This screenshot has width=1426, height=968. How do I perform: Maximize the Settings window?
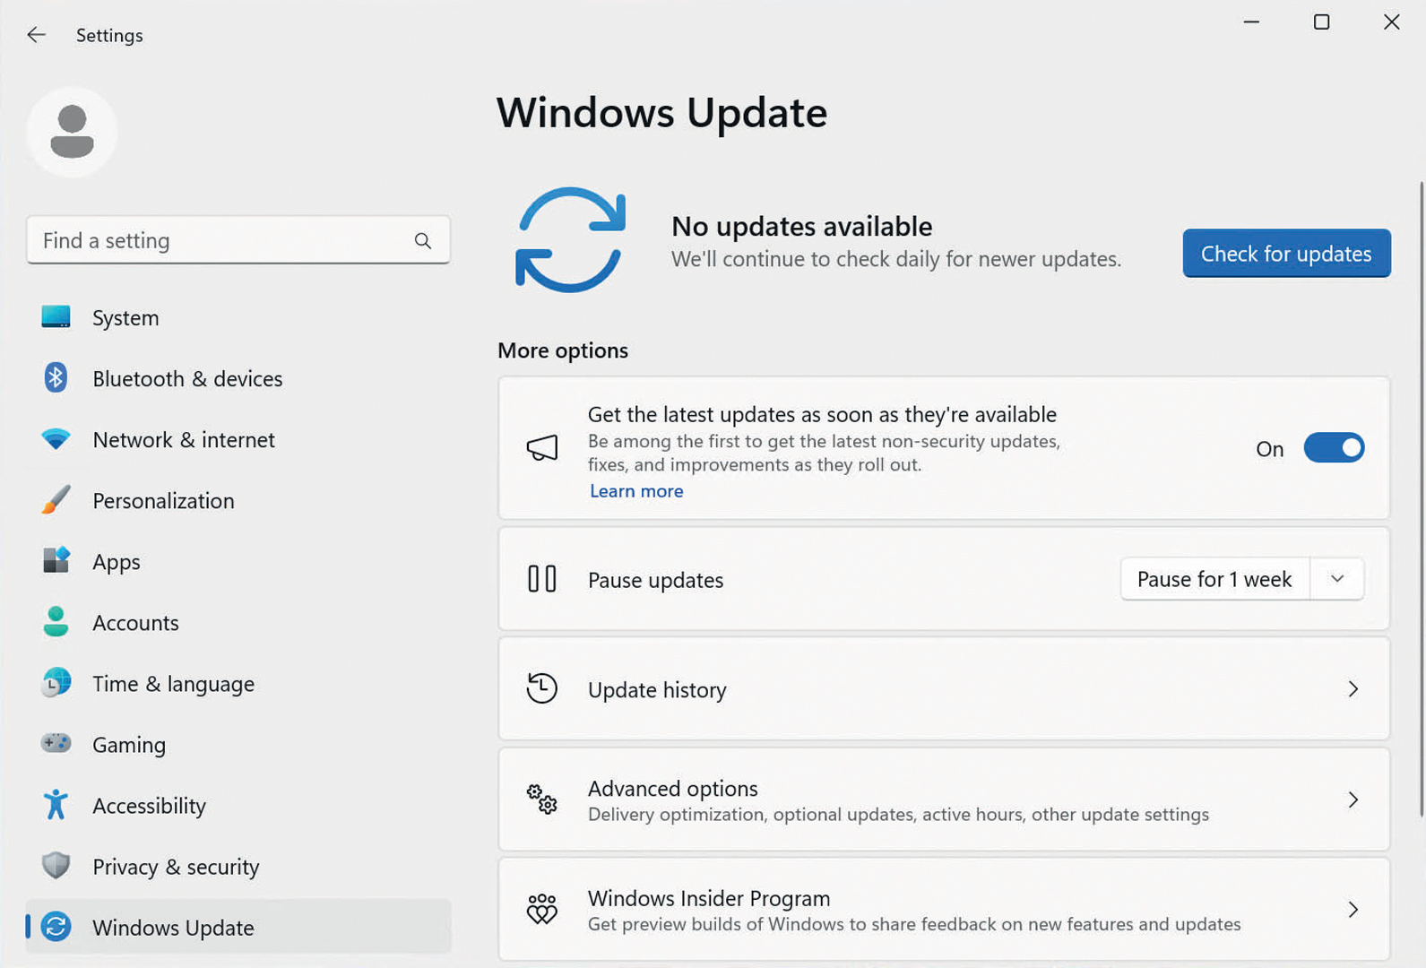pos(1321,22)
